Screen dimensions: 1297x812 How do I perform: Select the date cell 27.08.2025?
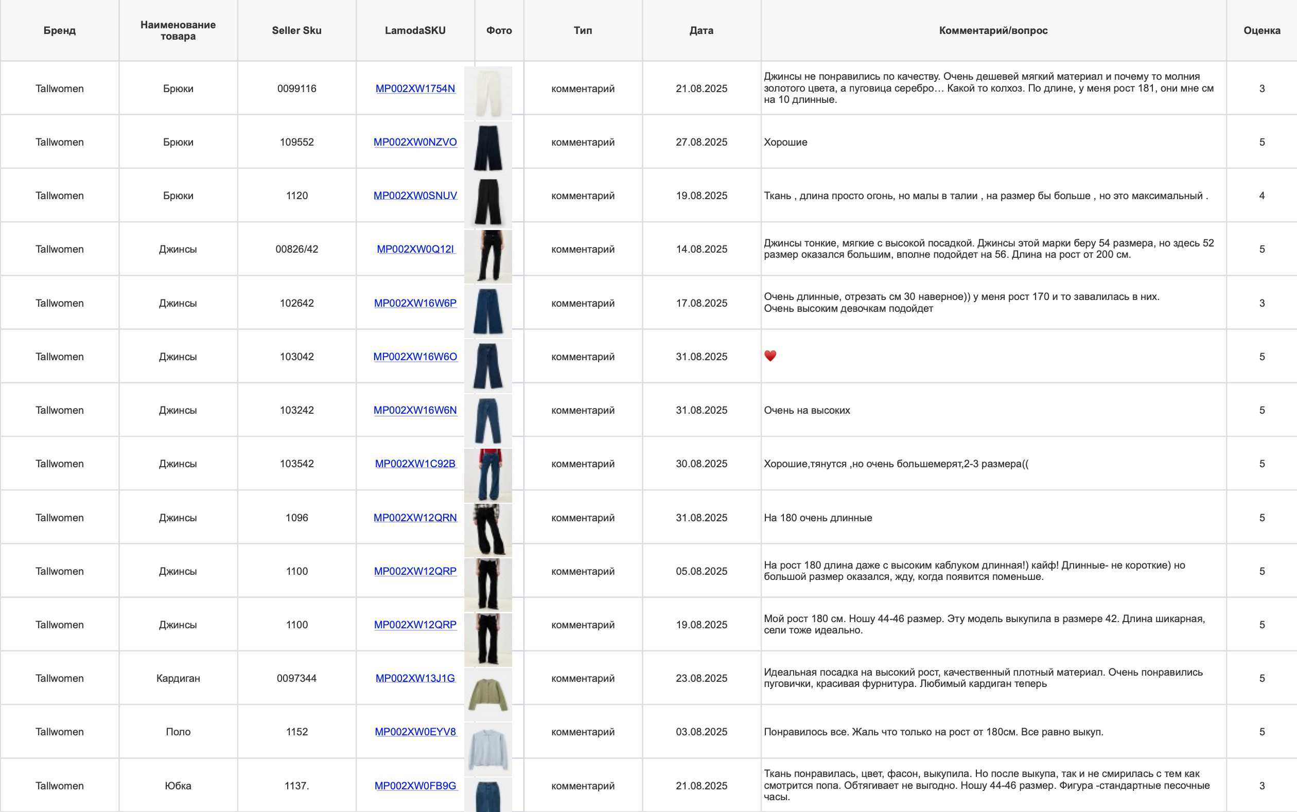(x=702, y=143)
